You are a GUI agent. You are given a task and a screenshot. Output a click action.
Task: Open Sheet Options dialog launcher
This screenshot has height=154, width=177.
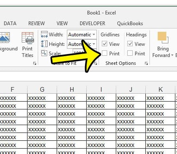pos(146,64)
